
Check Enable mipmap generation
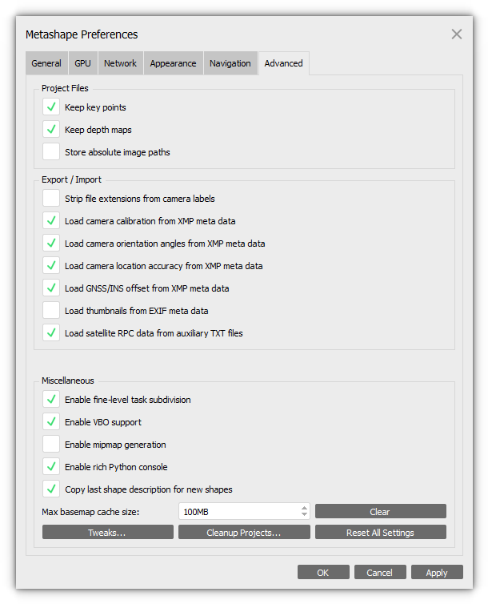[x=51, y=444]
